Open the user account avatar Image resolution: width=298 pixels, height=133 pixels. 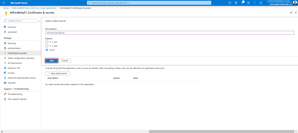click(x=295, y=3)
